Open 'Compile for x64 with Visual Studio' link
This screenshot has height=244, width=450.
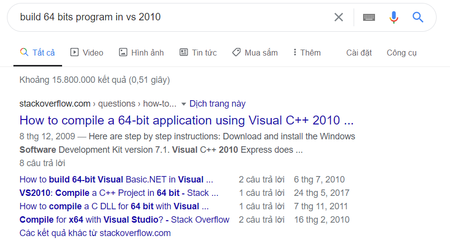[124, 220]
